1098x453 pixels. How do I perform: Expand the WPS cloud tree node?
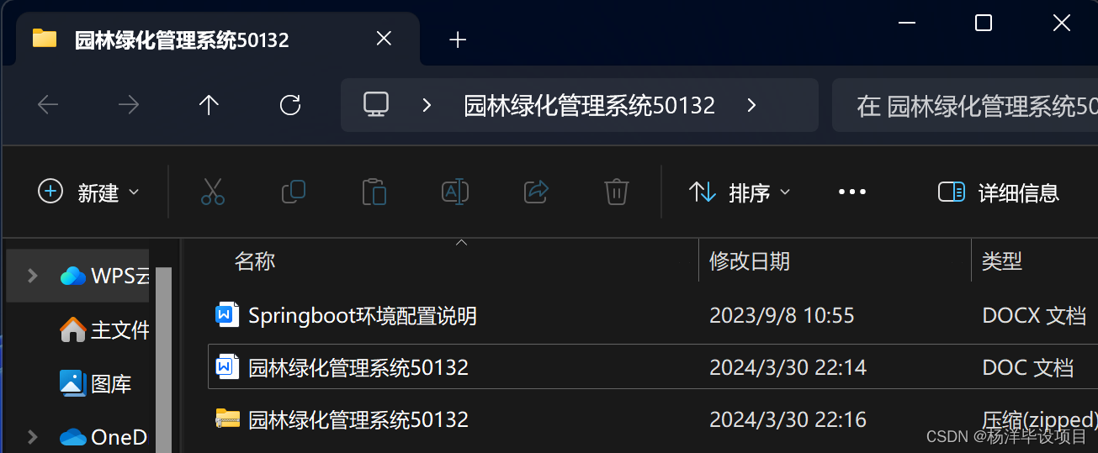pyautogui.click(x=33, y=275)
